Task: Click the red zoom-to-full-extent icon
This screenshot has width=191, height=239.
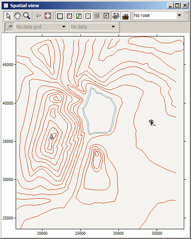Action: (x=48, y=16)
